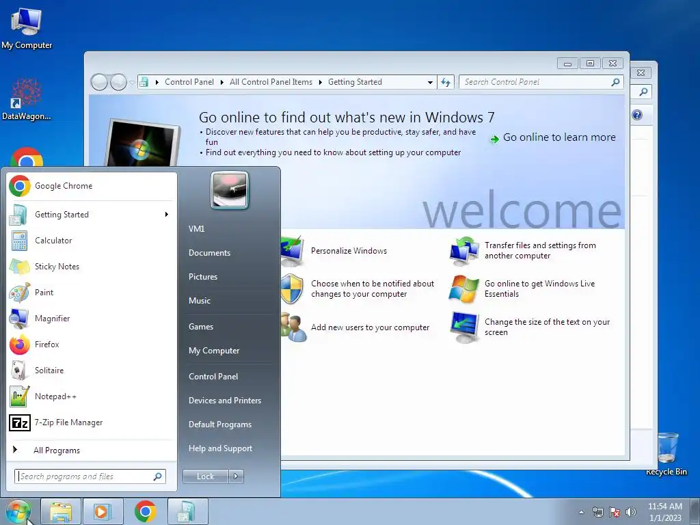
Task: Click search magnifier in the background window
Action: (x=643, y=92)
